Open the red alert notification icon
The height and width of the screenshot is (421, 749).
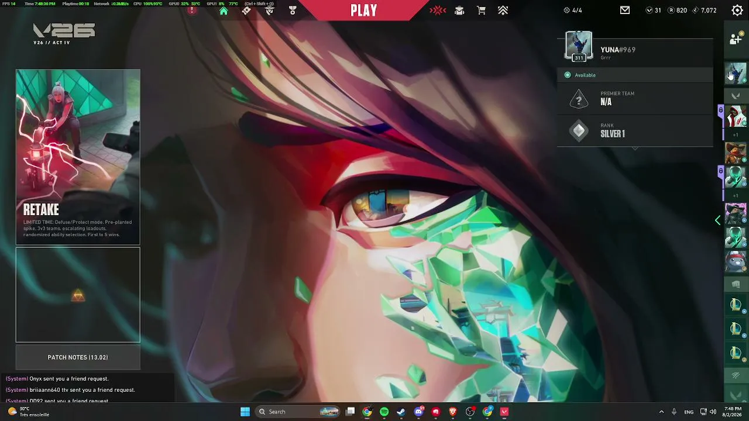click(x=192, y=10)
